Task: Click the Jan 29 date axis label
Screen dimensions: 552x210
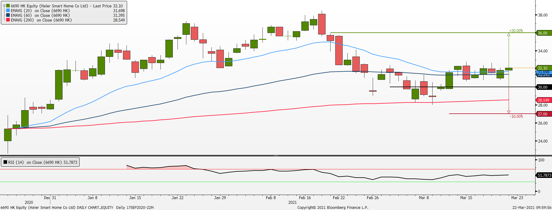Action: point(220,198)
